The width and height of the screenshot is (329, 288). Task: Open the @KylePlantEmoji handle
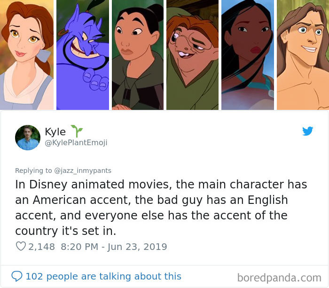(x=76, y=143)
